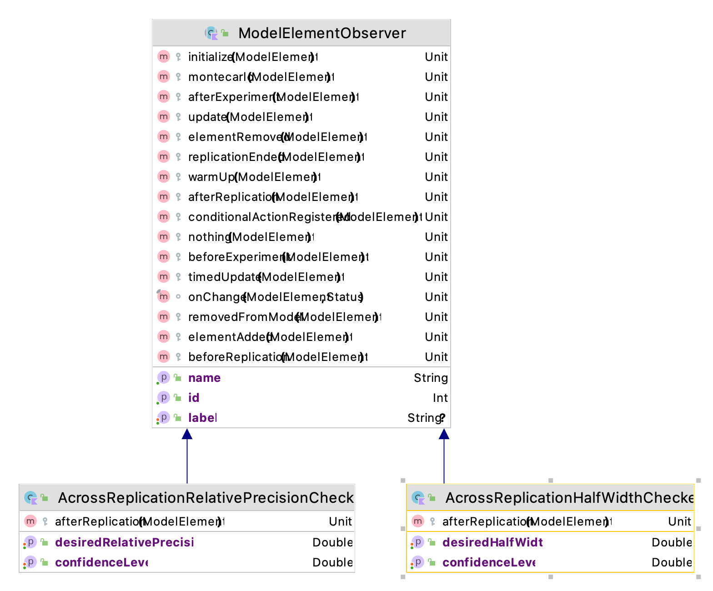Viewport: 713px width, 591px height.
Task: Select the montecarlo(ModelElement) method row
Action: click(301, 77)
